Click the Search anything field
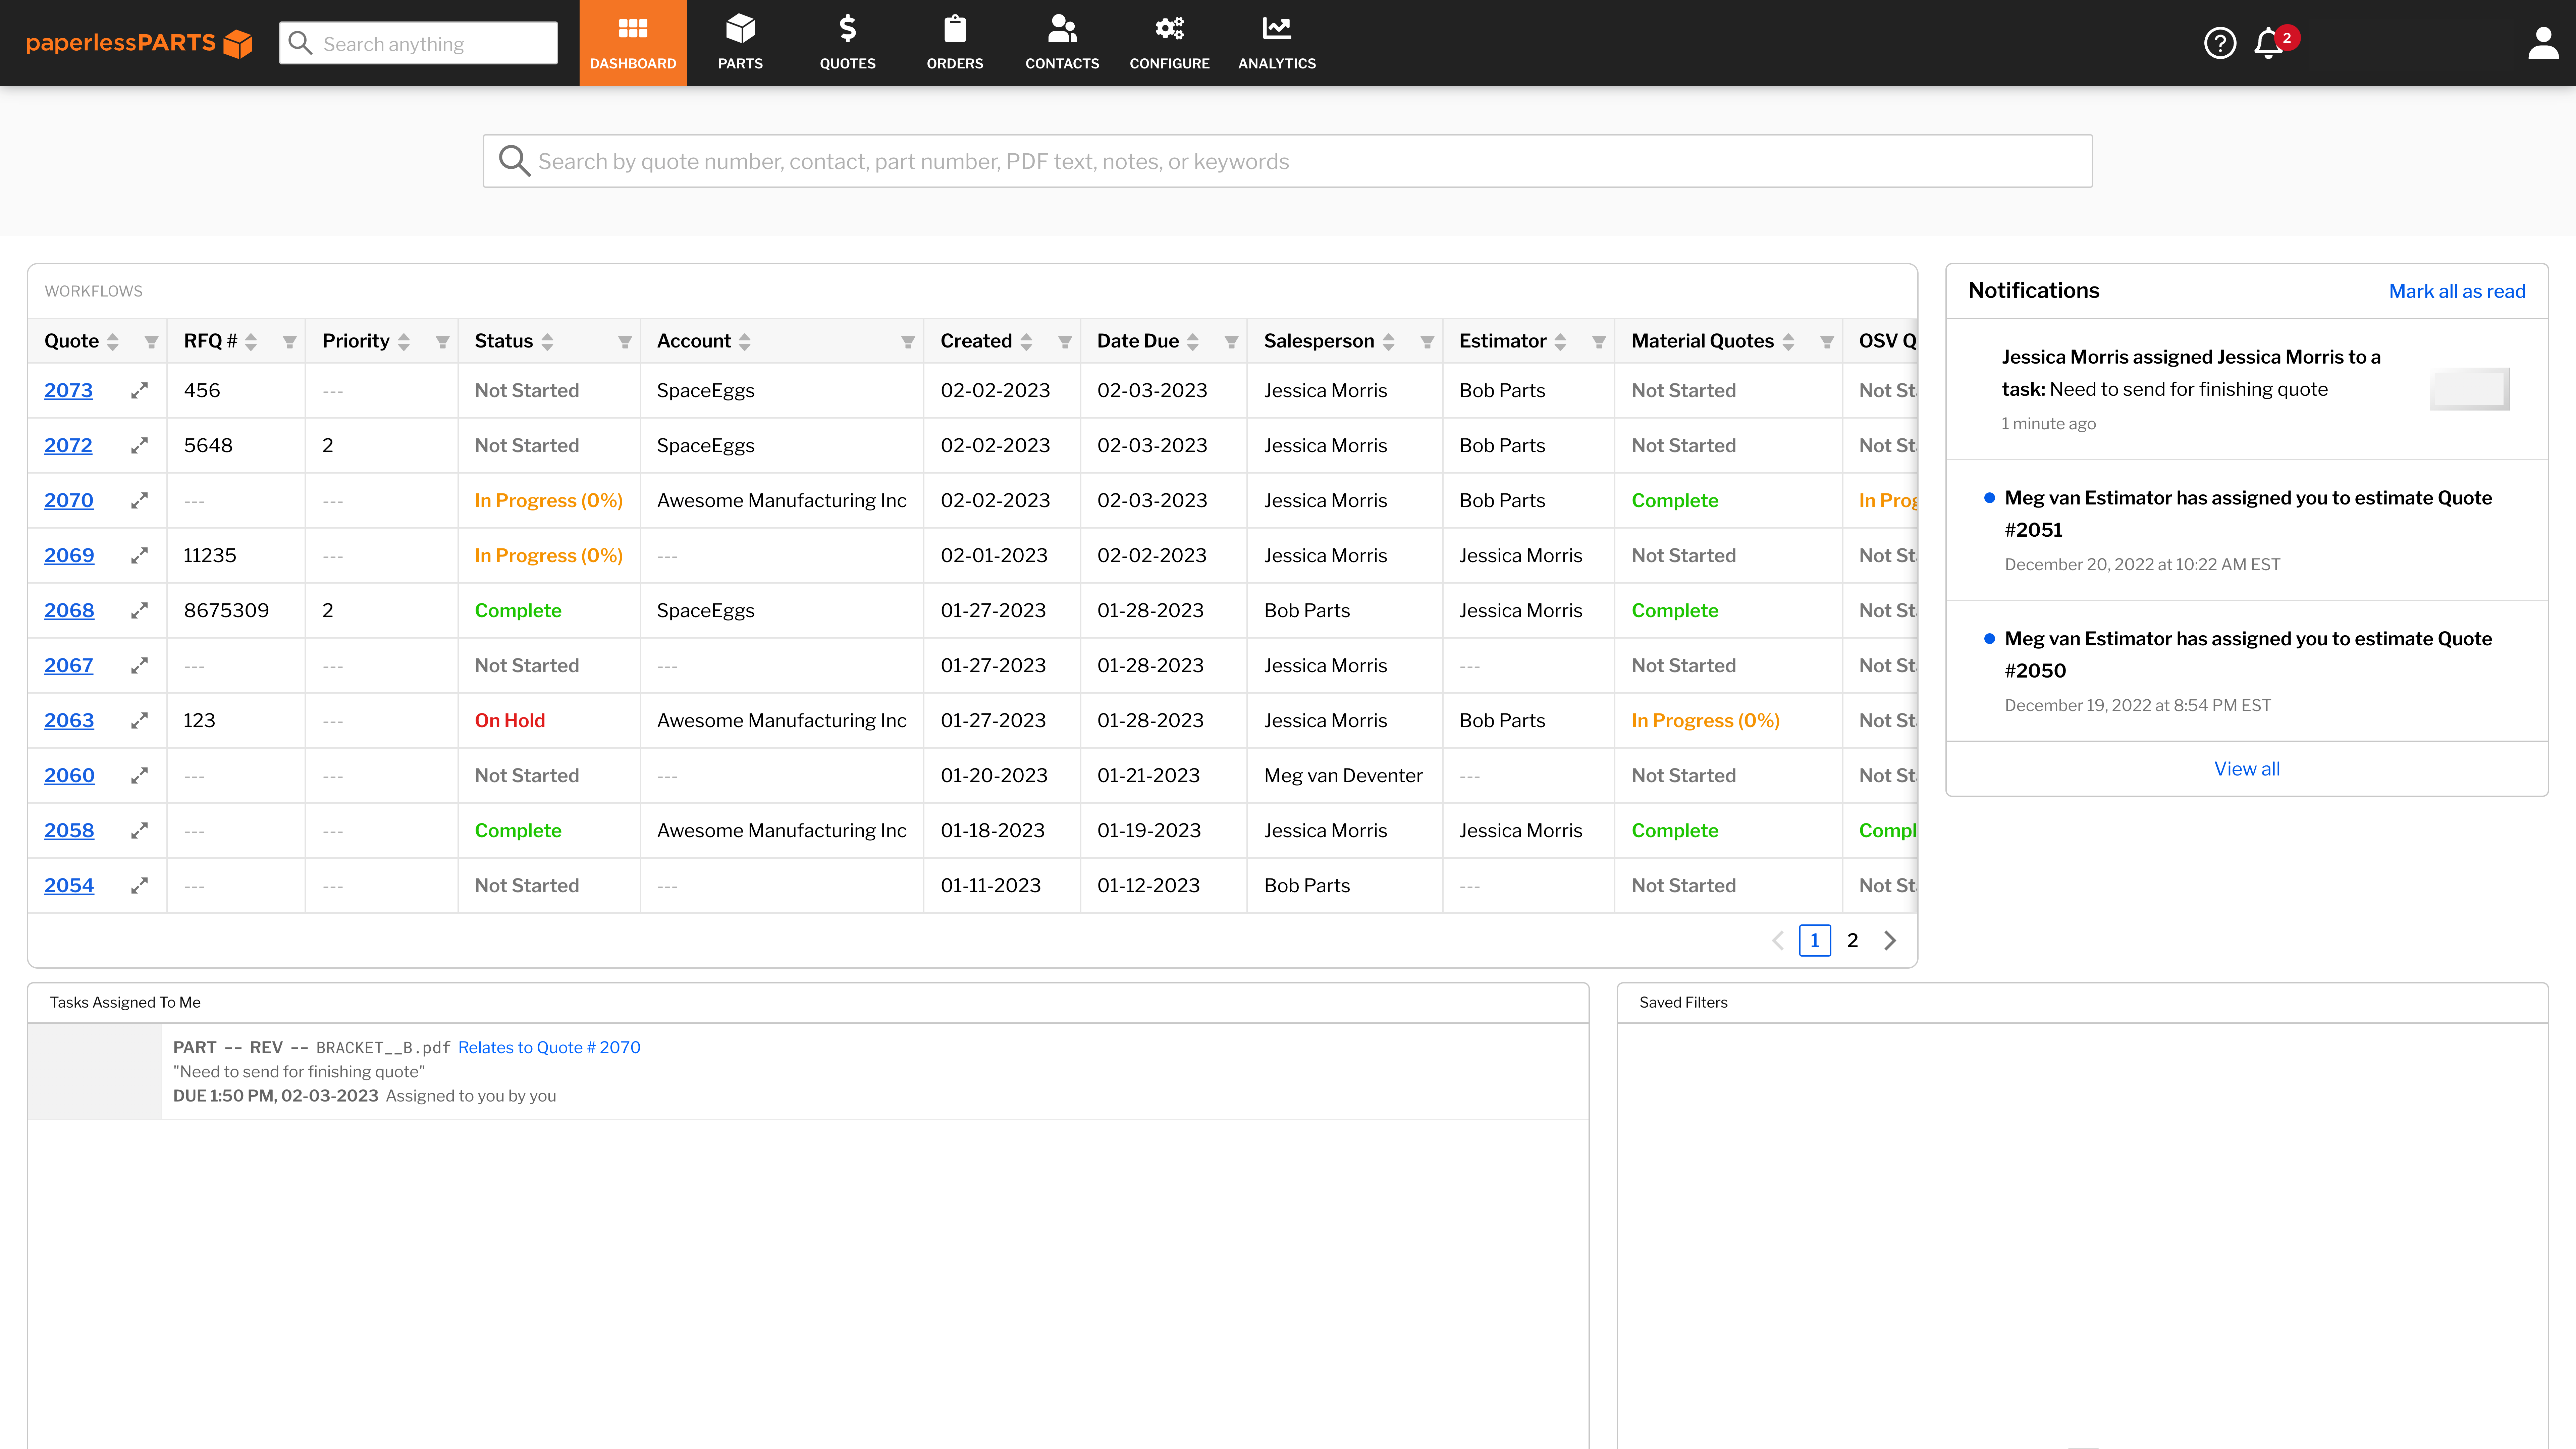 coord(418,43)
